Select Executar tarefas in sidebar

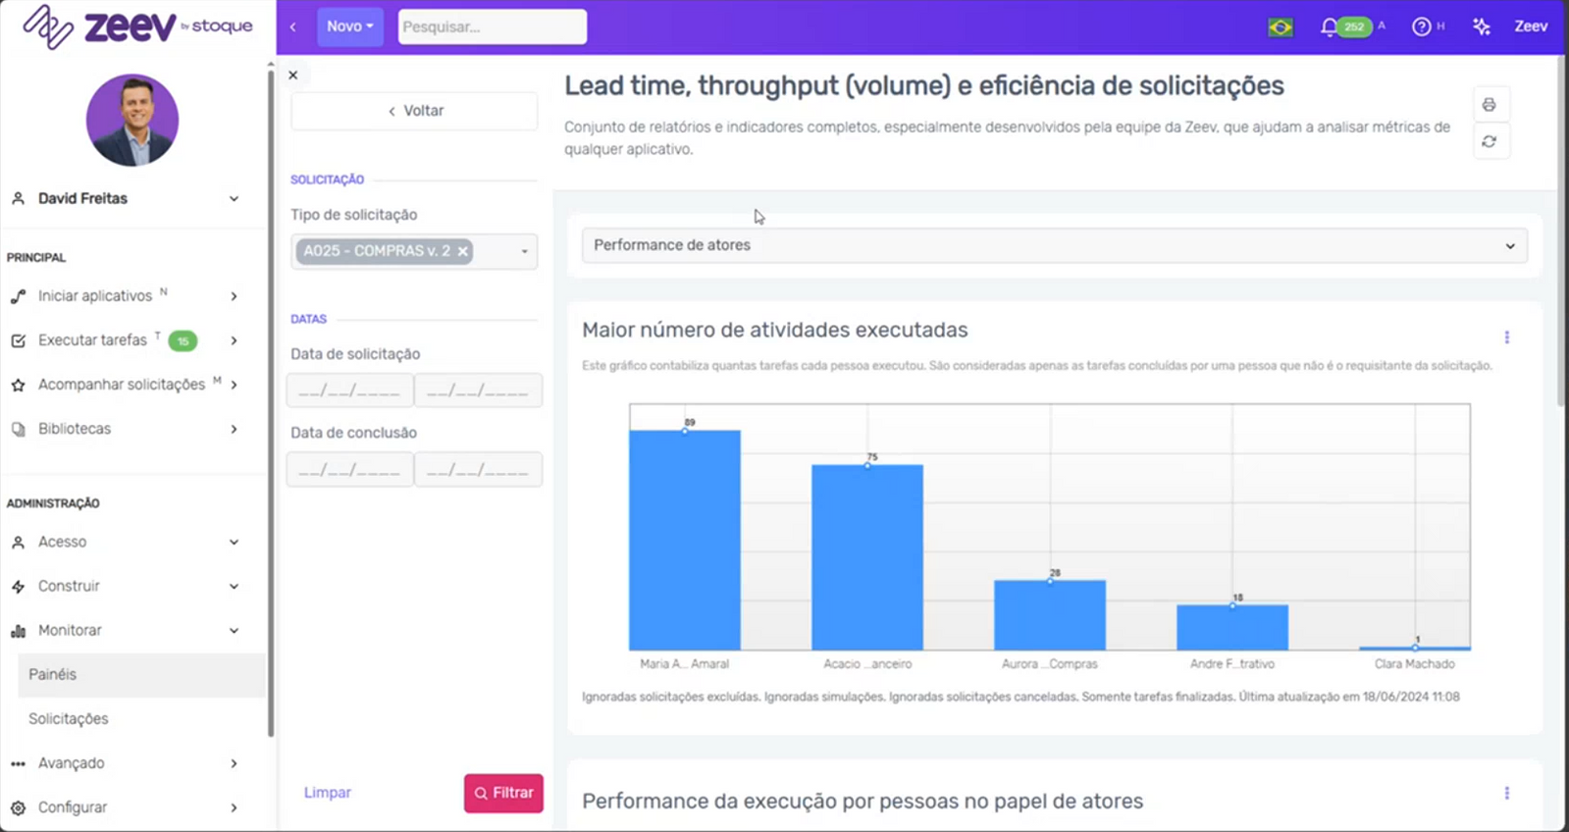(92, 340)
